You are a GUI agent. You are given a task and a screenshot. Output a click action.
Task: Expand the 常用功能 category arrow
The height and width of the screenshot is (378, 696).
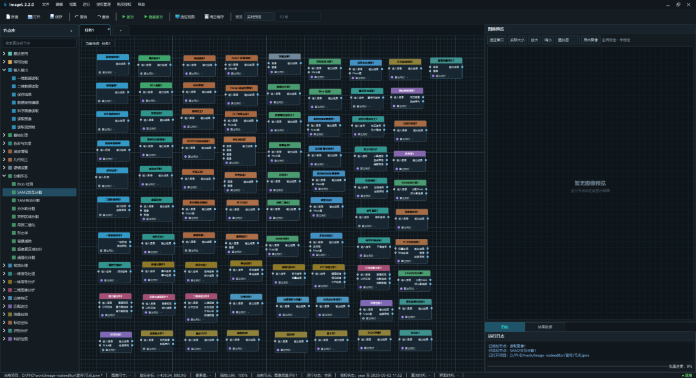(5, 62)
